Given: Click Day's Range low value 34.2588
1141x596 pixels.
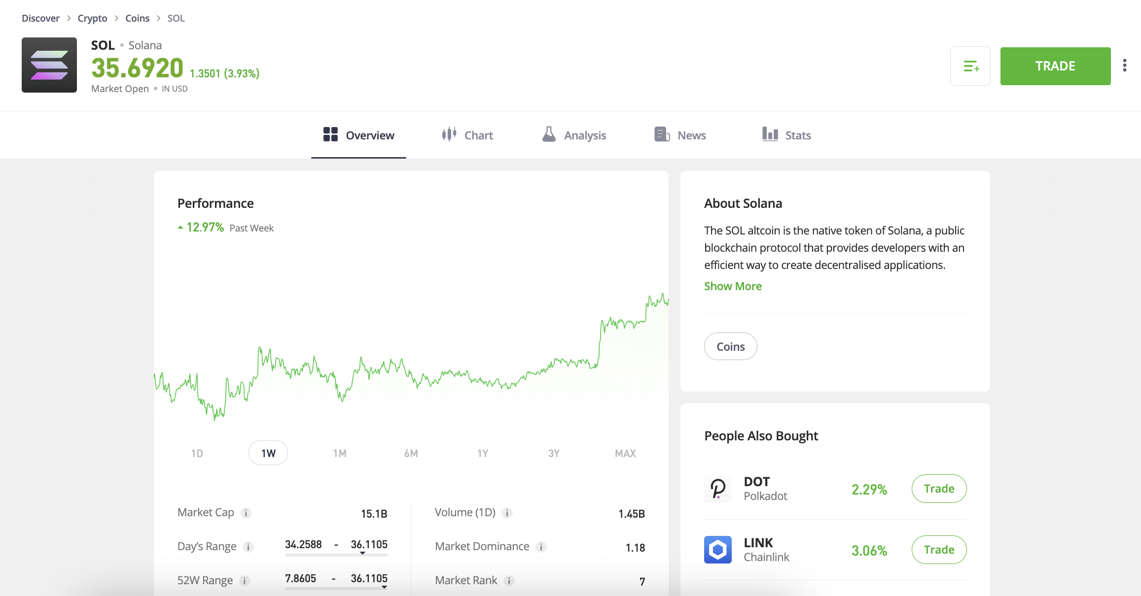Looking at the screenshot, I should pos(303,544).
